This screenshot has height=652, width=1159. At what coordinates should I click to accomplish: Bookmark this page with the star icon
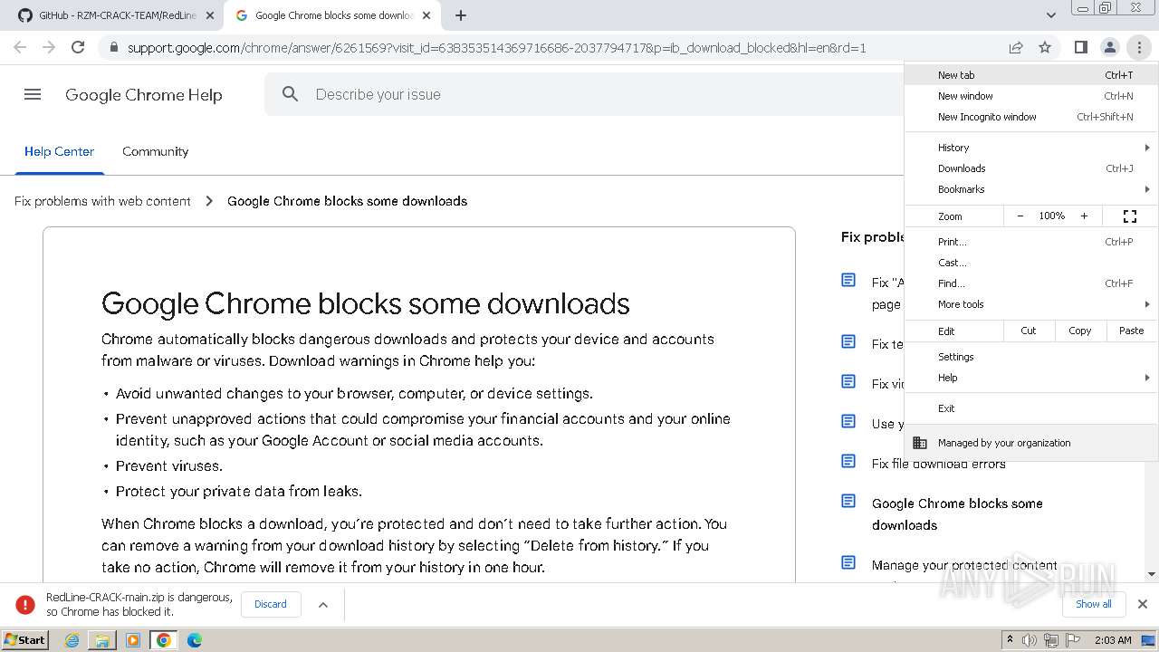[x=1045, y=47]
